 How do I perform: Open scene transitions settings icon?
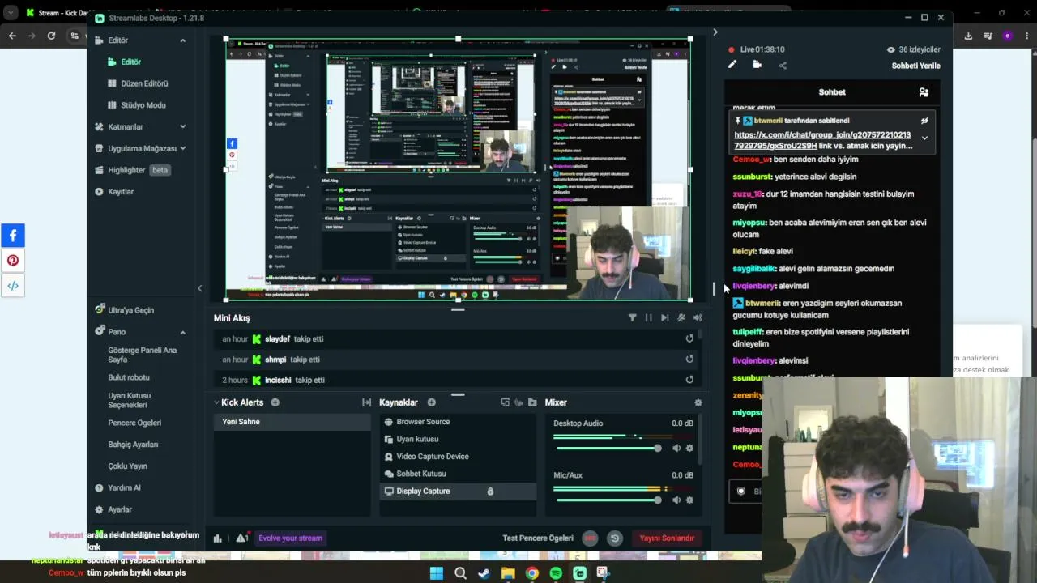(x=366, y=402)
